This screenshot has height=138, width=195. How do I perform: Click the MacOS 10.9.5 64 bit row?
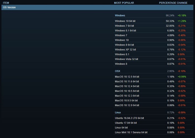(153, 101)
